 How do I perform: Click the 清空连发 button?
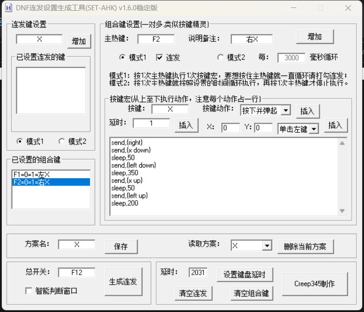(193, 293)
